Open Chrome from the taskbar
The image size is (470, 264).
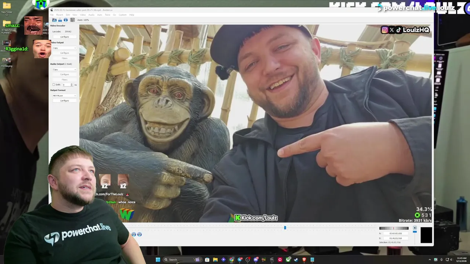[x=231, y=260]
